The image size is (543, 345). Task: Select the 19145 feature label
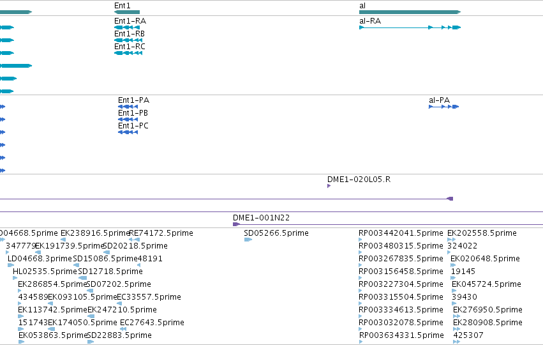[463, 272]
